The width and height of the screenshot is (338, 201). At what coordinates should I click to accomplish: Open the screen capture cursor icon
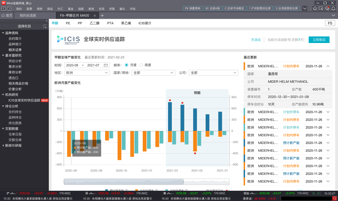point(321,8)
